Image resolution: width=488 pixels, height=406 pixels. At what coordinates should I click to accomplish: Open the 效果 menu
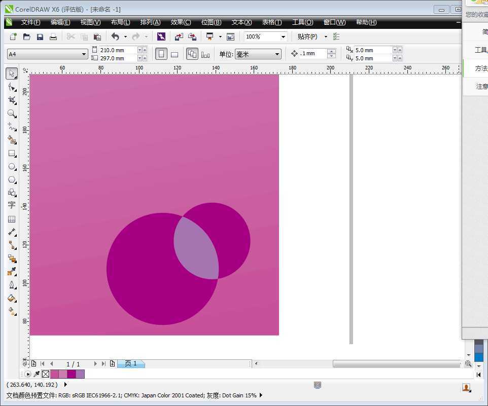[180, 22]
